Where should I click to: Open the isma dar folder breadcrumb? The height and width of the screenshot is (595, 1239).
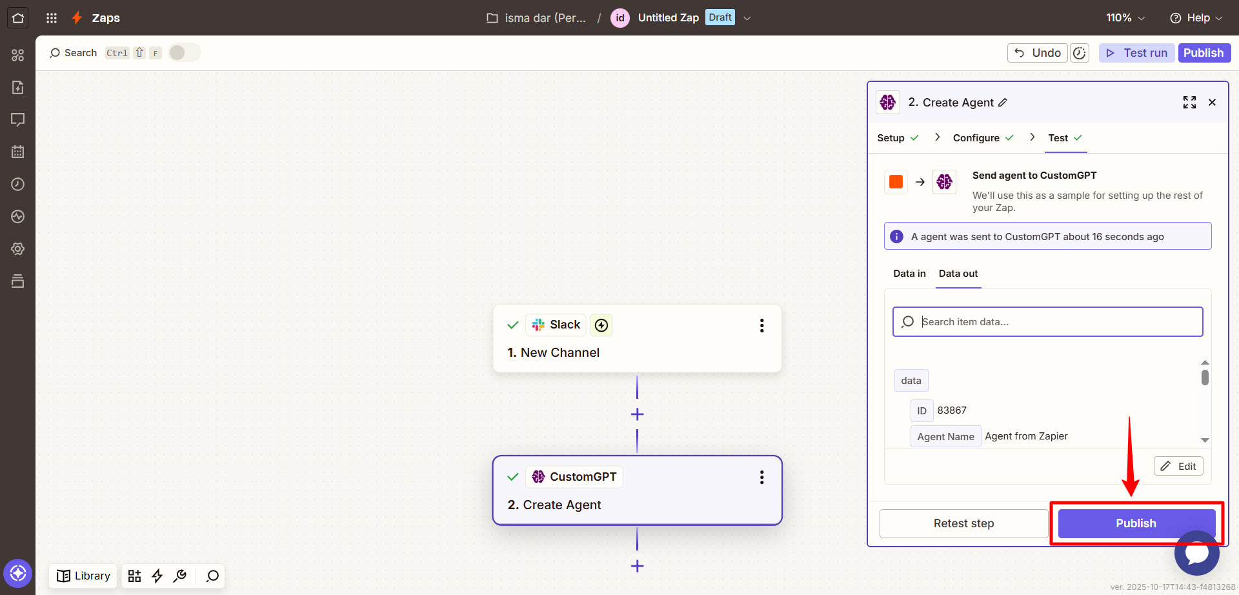pos(536,18)
